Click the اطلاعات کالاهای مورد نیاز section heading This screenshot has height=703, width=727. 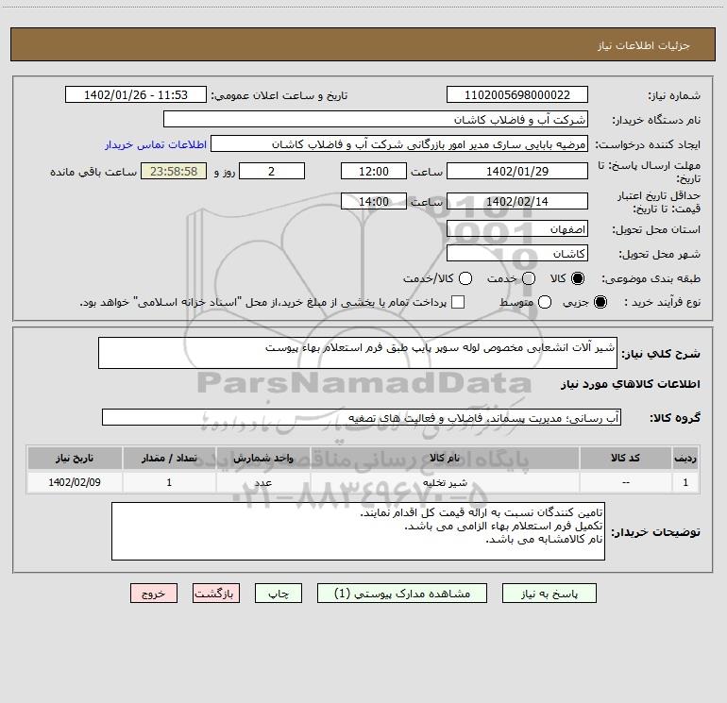(630, 384)
